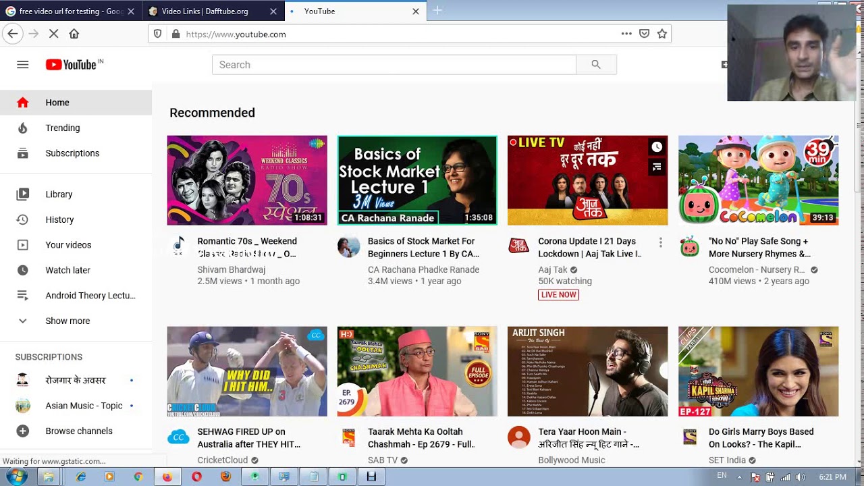The image size is (864, 486).
Task: Click SET India channel name
Action: pos(727,460)
